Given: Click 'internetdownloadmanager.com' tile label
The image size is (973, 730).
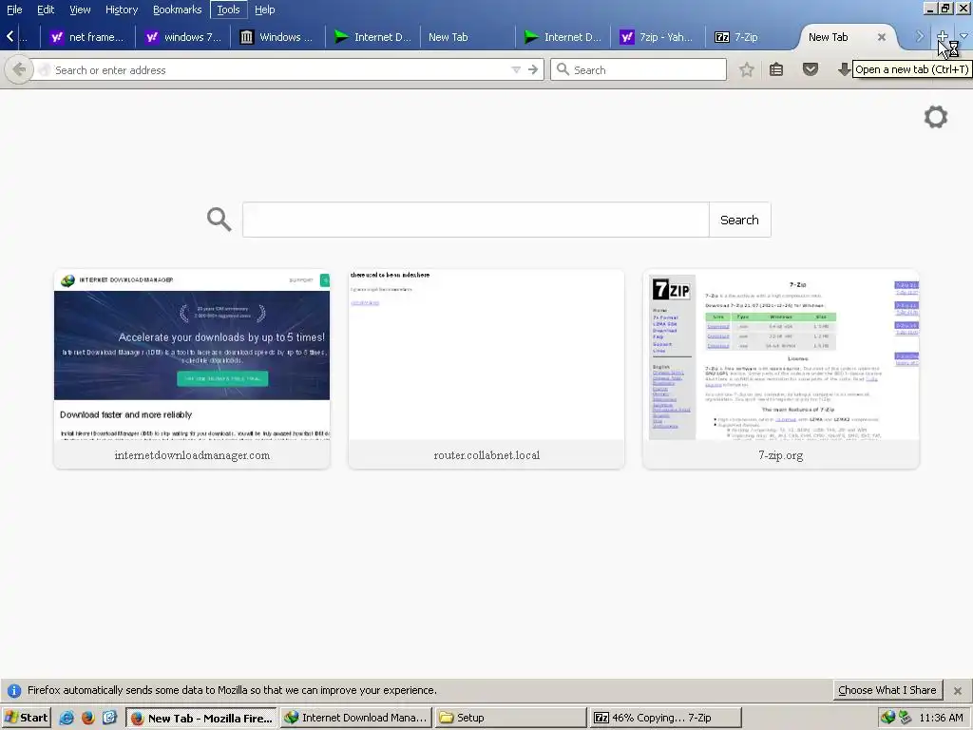Looking at the screenshot, I should 192,455.
